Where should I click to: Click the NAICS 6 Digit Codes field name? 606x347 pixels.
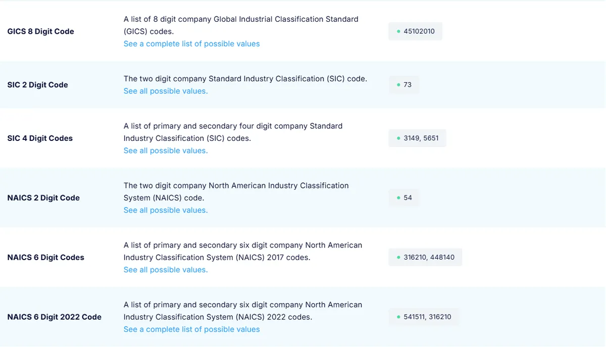pos(45,258)
